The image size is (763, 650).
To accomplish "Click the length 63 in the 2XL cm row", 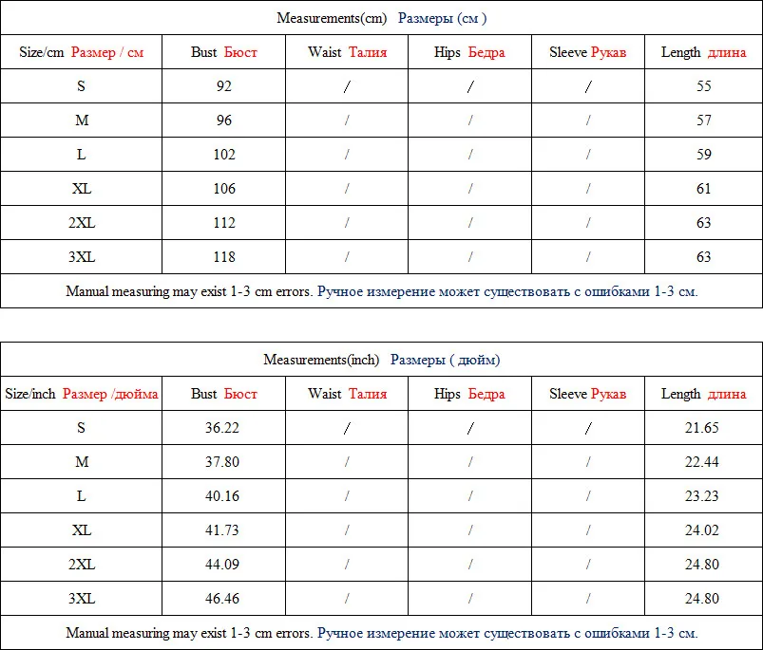I will [704, 222].
